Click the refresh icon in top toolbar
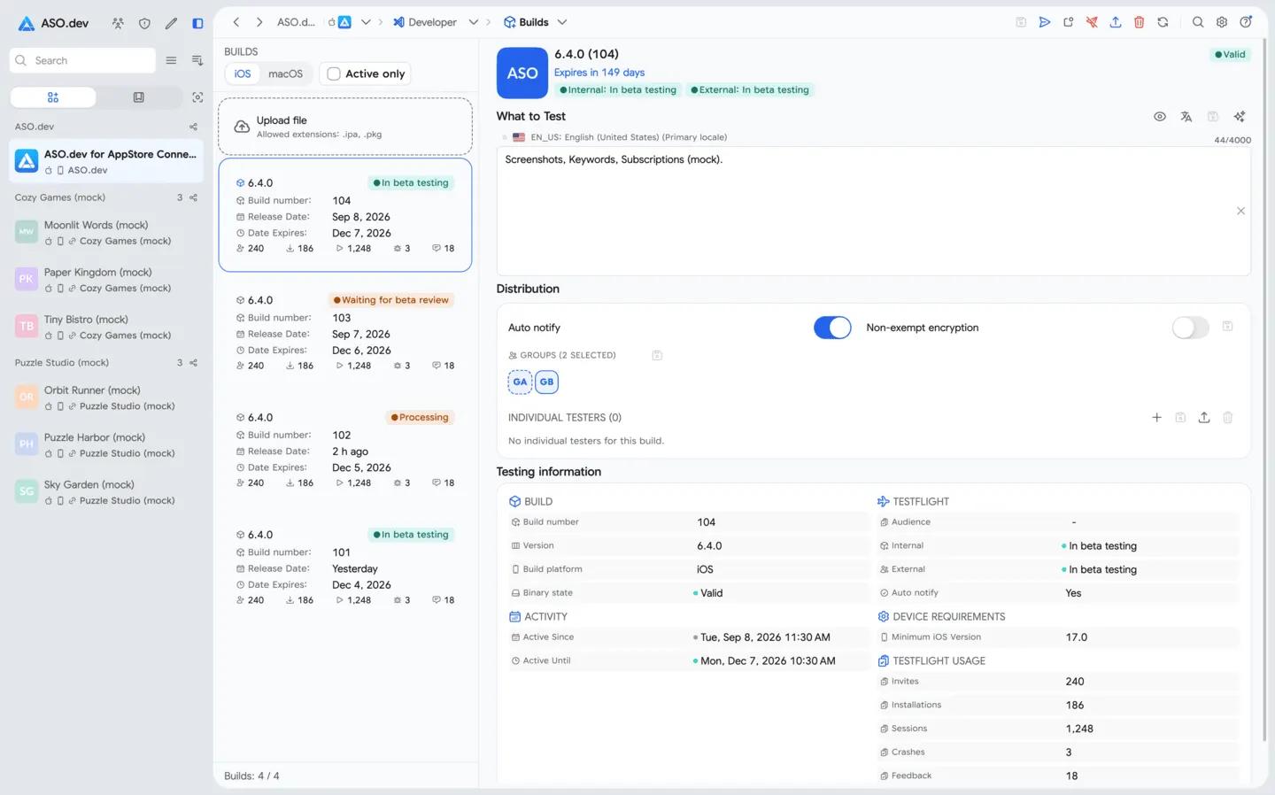Image resolution: width=1275 pixels, height=795 pixels. (x=1163, y=22)
